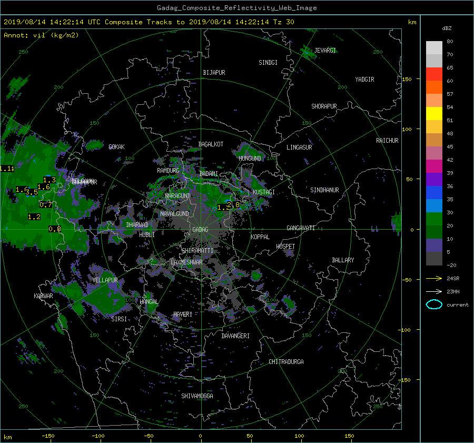The image size is (474, 443).
Task: Click the Annot: vil (kg/m2) label
Action: [41, 35]
